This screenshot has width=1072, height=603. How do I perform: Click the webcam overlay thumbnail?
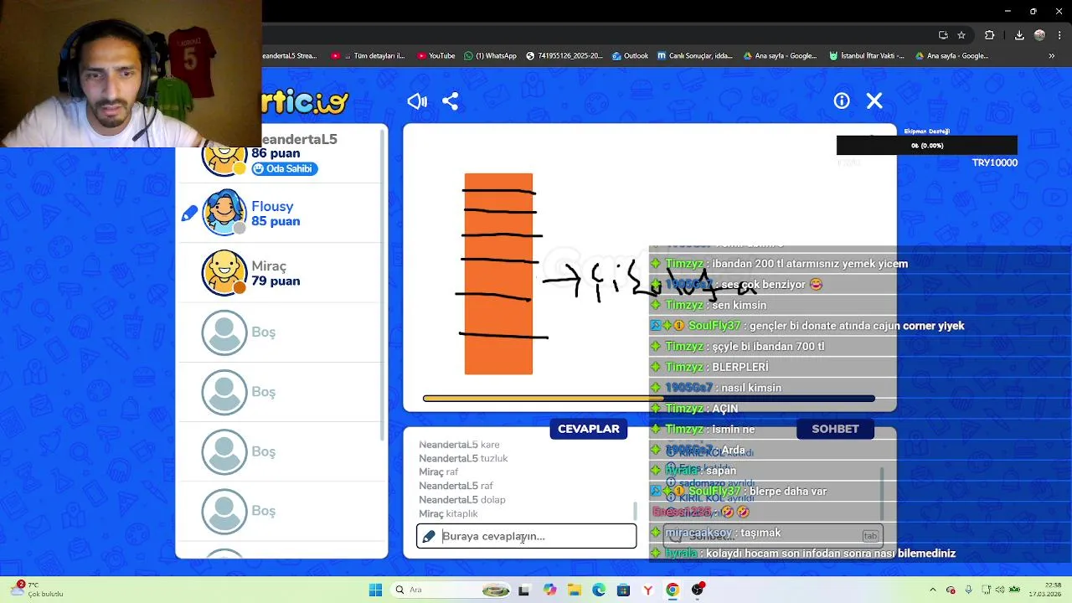(x=131, y=74)
